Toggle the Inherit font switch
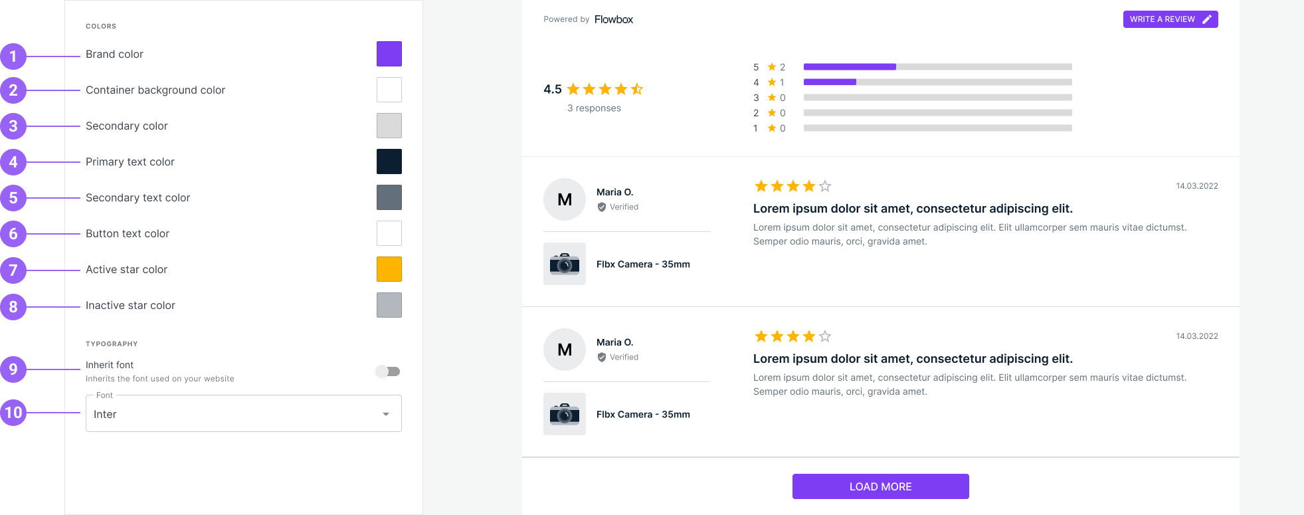1304x515 pixels. click(388, 371)
